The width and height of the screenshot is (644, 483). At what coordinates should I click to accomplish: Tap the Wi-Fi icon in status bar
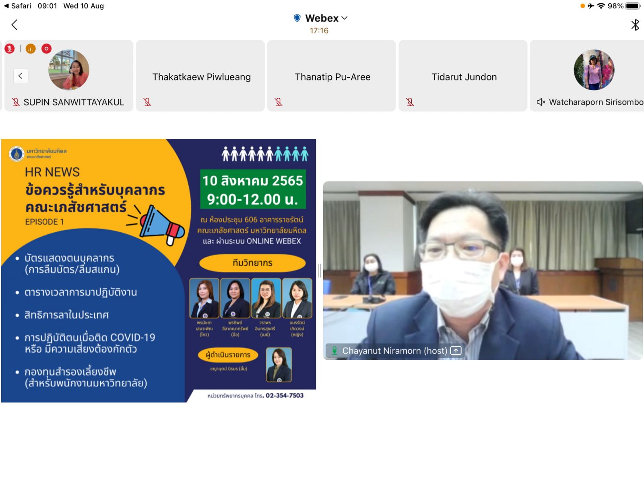601,6
